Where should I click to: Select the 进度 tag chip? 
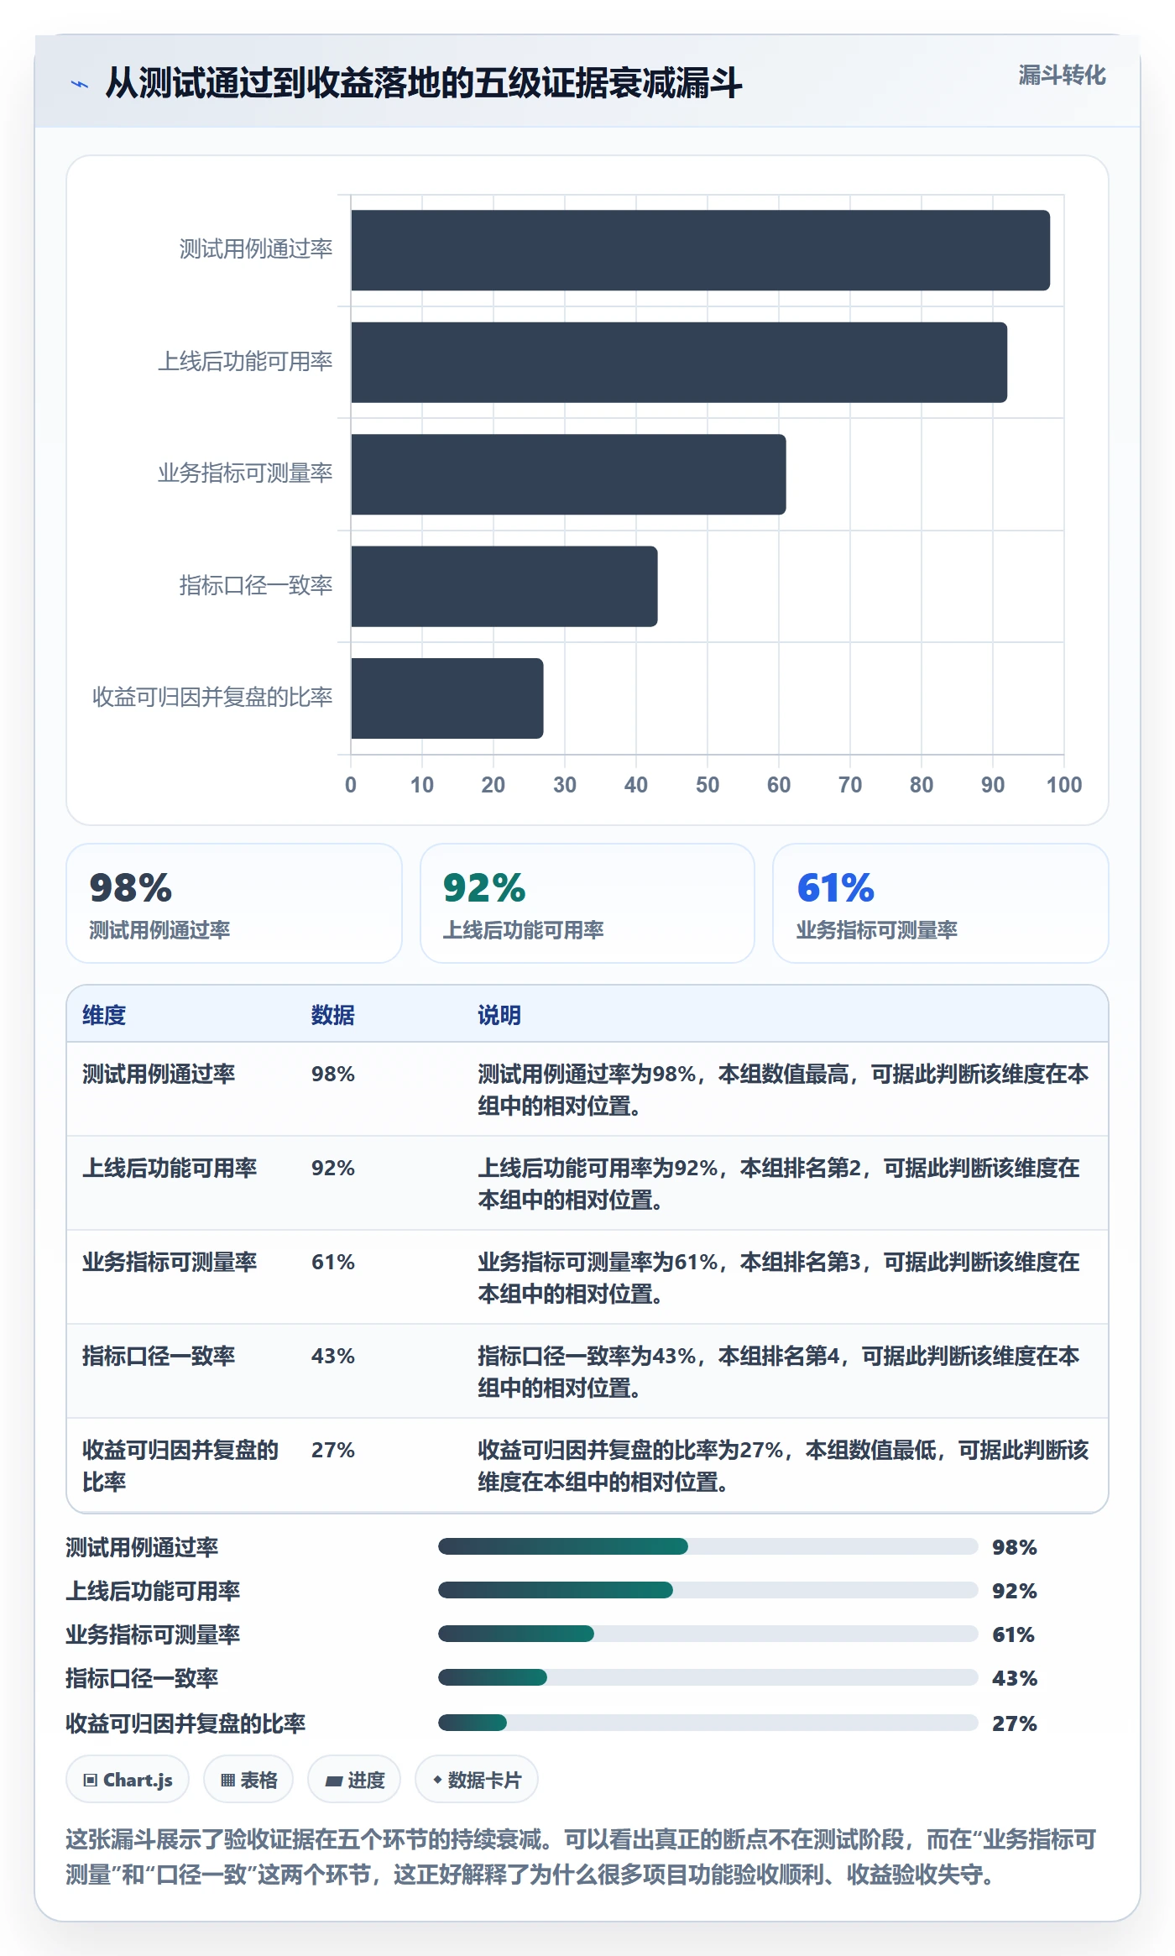point(354,1780)
